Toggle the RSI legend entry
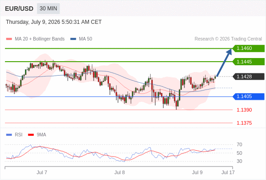 click(18, 135)
